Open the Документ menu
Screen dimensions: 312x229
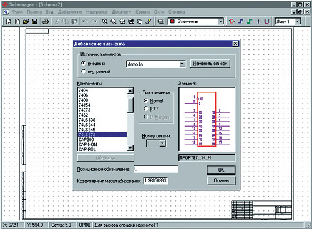click(121, 12)
